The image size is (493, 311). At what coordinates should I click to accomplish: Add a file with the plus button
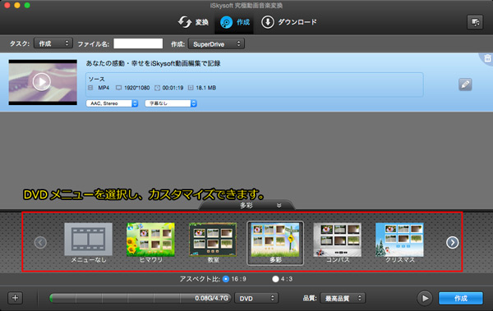[15, 298]
